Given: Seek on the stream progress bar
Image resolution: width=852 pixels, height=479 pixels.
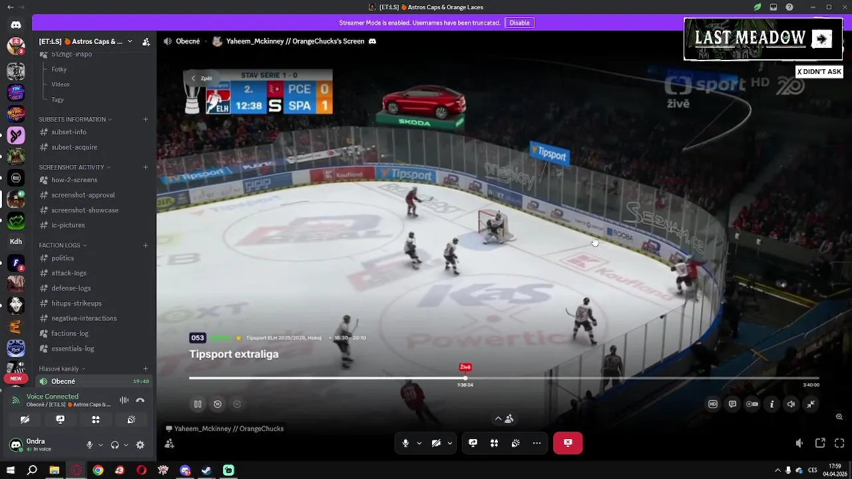Looking at the screenshot, I should click(x=504, y=378).
